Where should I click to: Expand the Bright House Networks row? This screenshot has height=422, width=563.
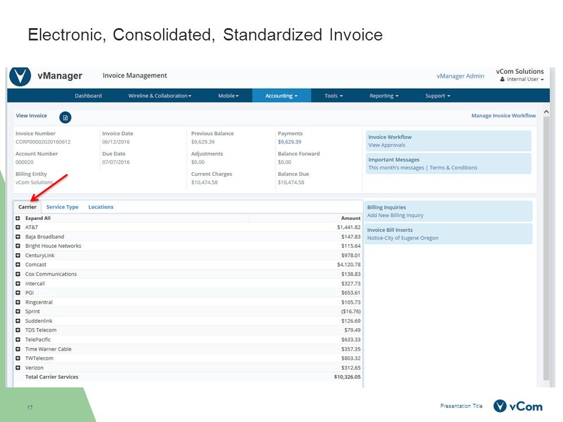point(18,246)
